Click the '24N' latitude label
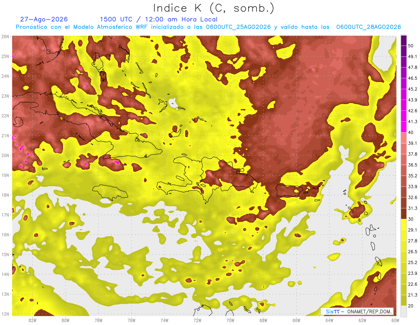Screen dimensions: 420x325 coord(5,76)
